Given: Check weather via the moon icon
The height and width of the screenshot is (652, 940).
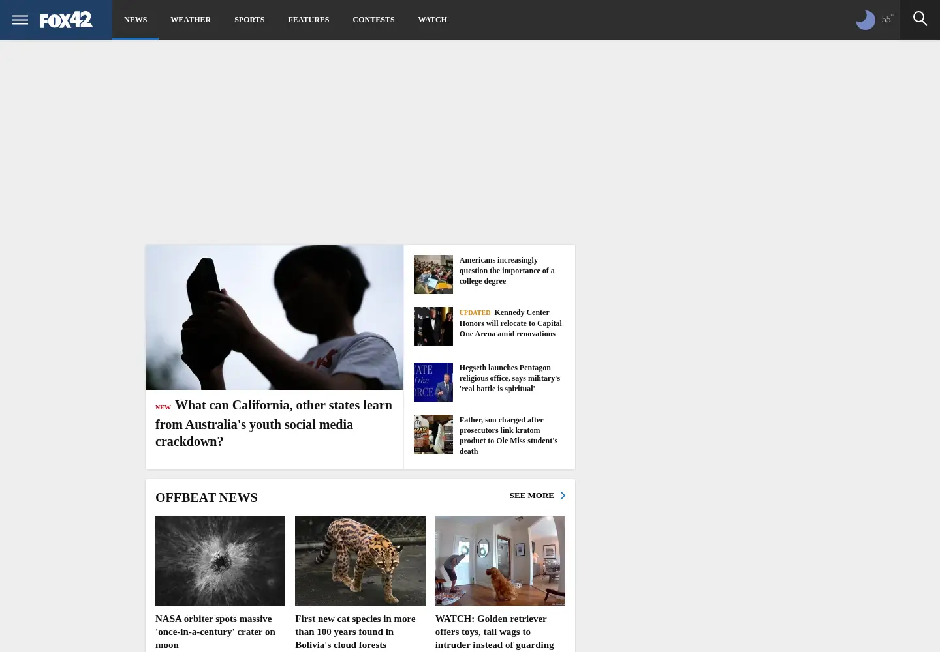Looking at the screenshot, I should click(865, 20).
